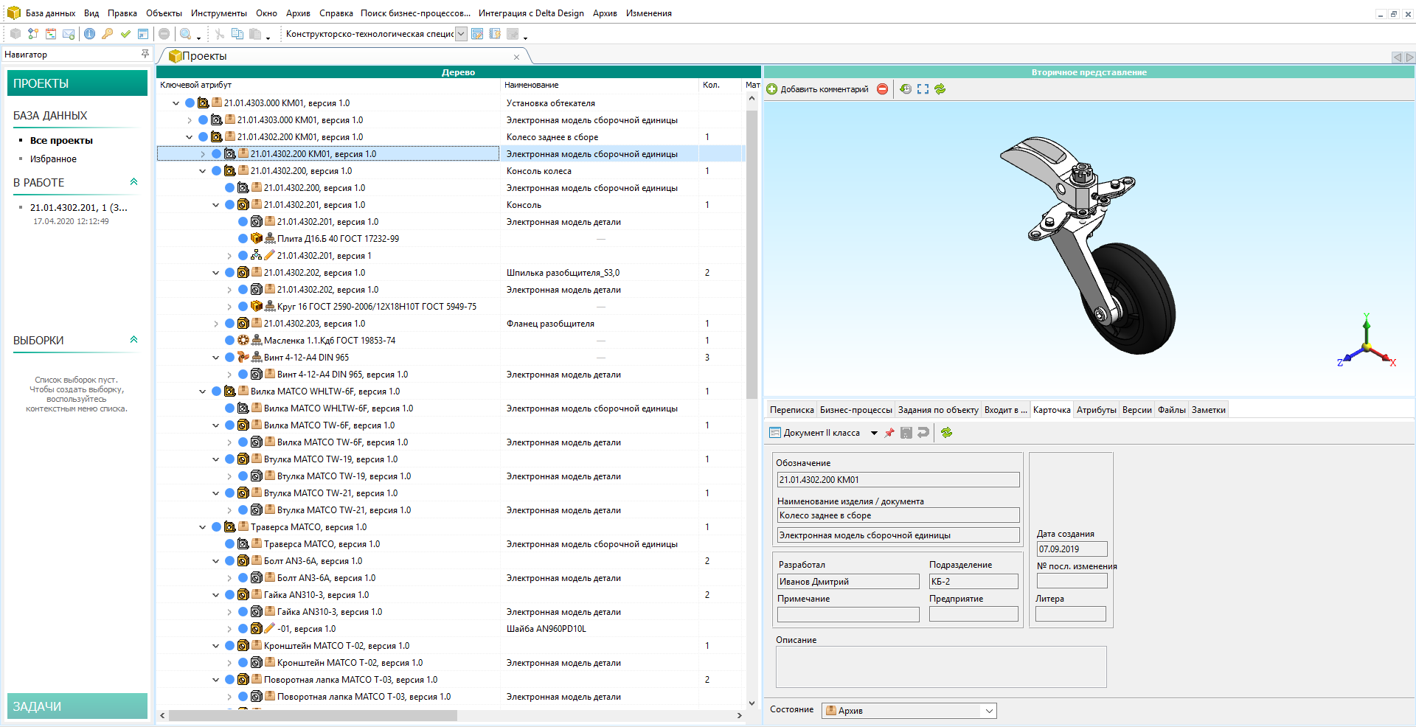Screen dimensions: 1416x727
Task: Expand the 21.01.4302.203 Фланец разобщителя node
Action: (216, 324)
